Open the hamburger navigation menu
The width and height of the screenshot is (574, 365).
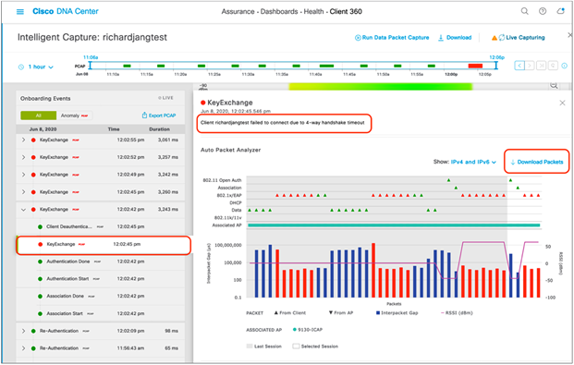click(x=20, y=12)
